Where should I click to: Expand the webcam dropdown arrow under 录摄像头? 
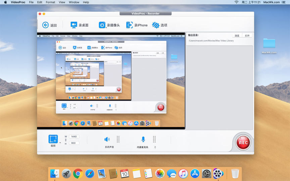coord(106,28)
